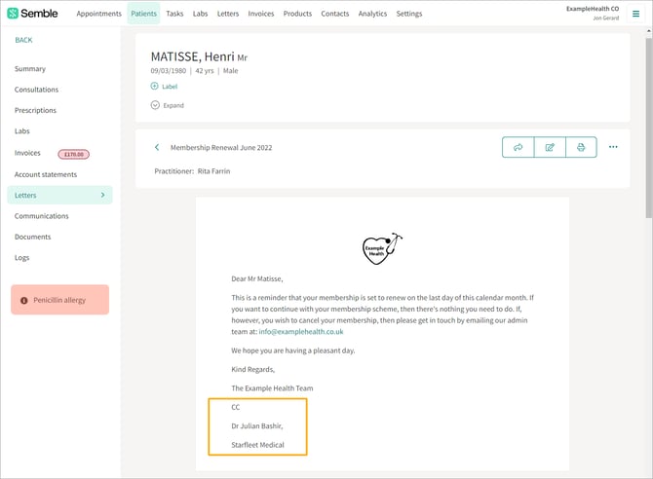The width and height of the screenshot is (653, 479).
Task: Click the BACK link in sidebar
Action: coord(23,40)
